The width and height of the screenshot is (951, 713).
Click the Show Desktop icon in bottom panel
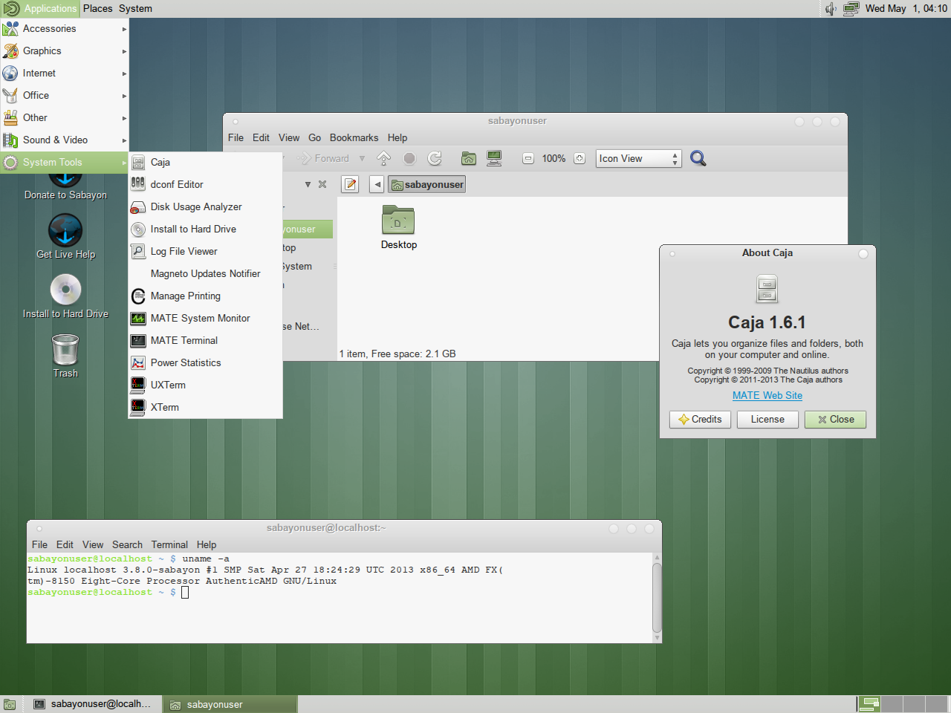coord(9,704)
